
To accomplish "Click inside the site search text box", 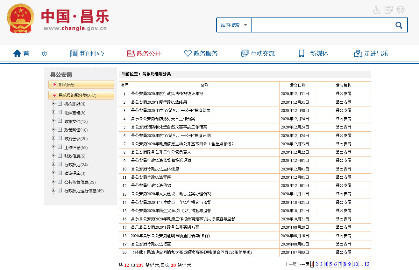I will pyautogui.click(x=321, y=25).
